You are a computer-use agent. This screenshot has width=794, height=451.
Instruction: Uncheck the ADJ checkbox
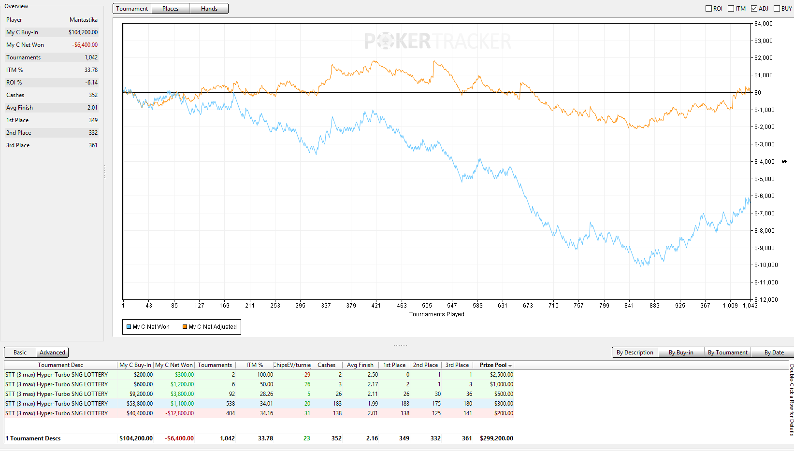coord(754,8)
